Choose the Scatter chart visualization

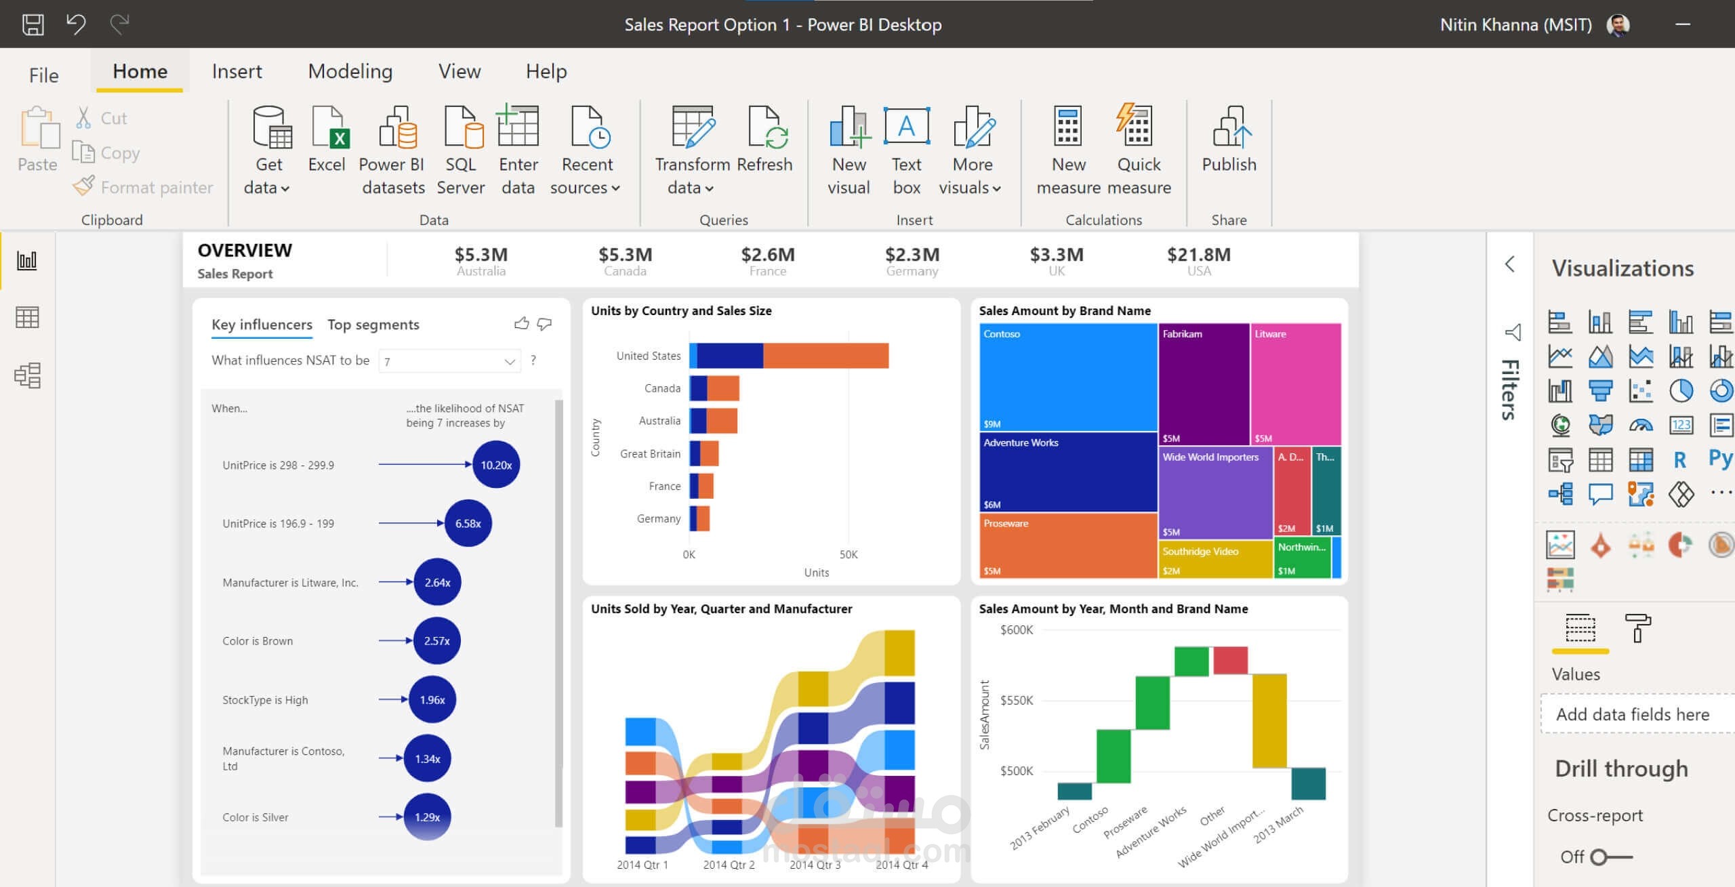pyautogui.click(x=1641, y=390)
